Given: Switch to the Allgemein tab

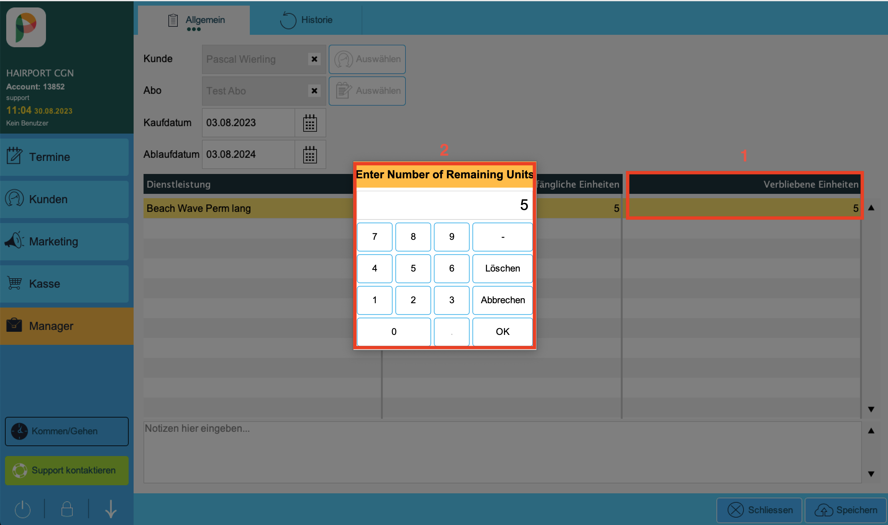Looking at the screenshot, I should 194,20.
